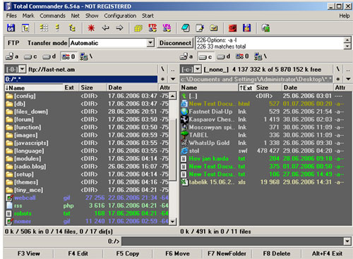Open network neighborhood in the right drive bar
This screenshot has width=353, height=259.
[260, 56]
